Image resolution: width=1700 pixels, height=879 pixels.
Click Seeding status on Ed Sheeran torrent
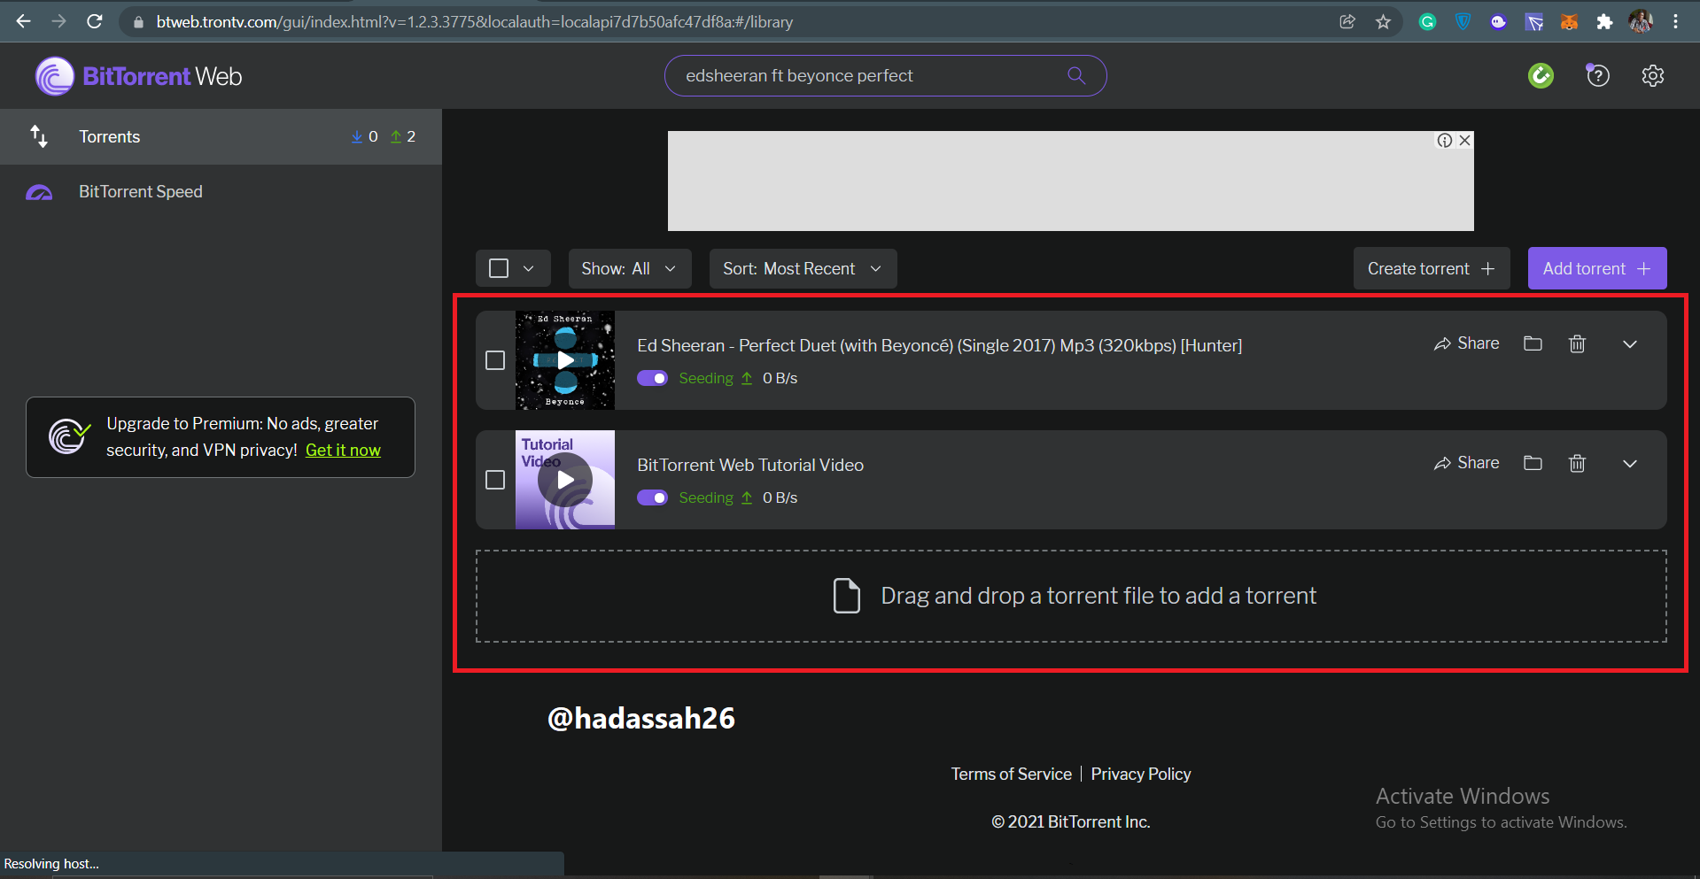tap(706, 378)
